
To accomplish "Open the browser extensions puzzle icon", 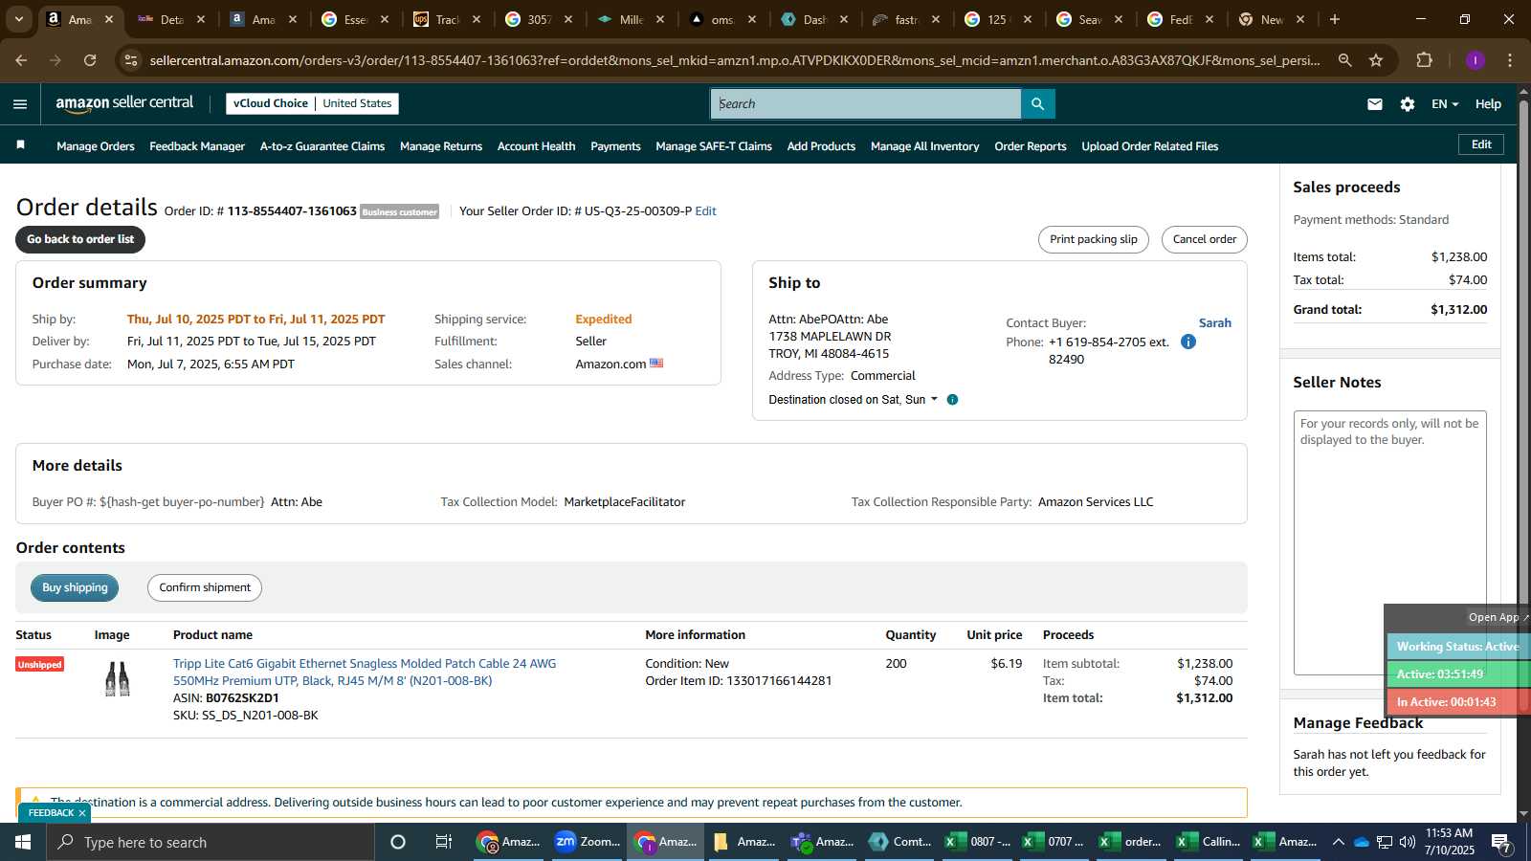I will [1424, 60].
